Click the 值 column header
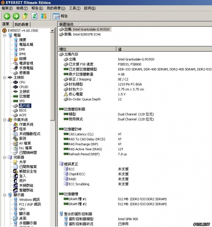This screenshot has height=227, width=212. (x=164, y=49)
